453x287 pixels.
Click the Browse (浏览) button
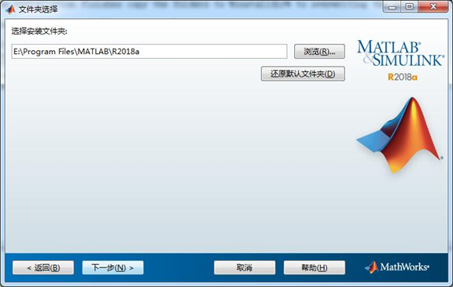(x=319, y=52)
